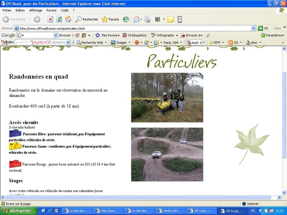Click the vertical scrollbar down arrow
This screenshot has height=215, width=287.
[x=284, y=192]
